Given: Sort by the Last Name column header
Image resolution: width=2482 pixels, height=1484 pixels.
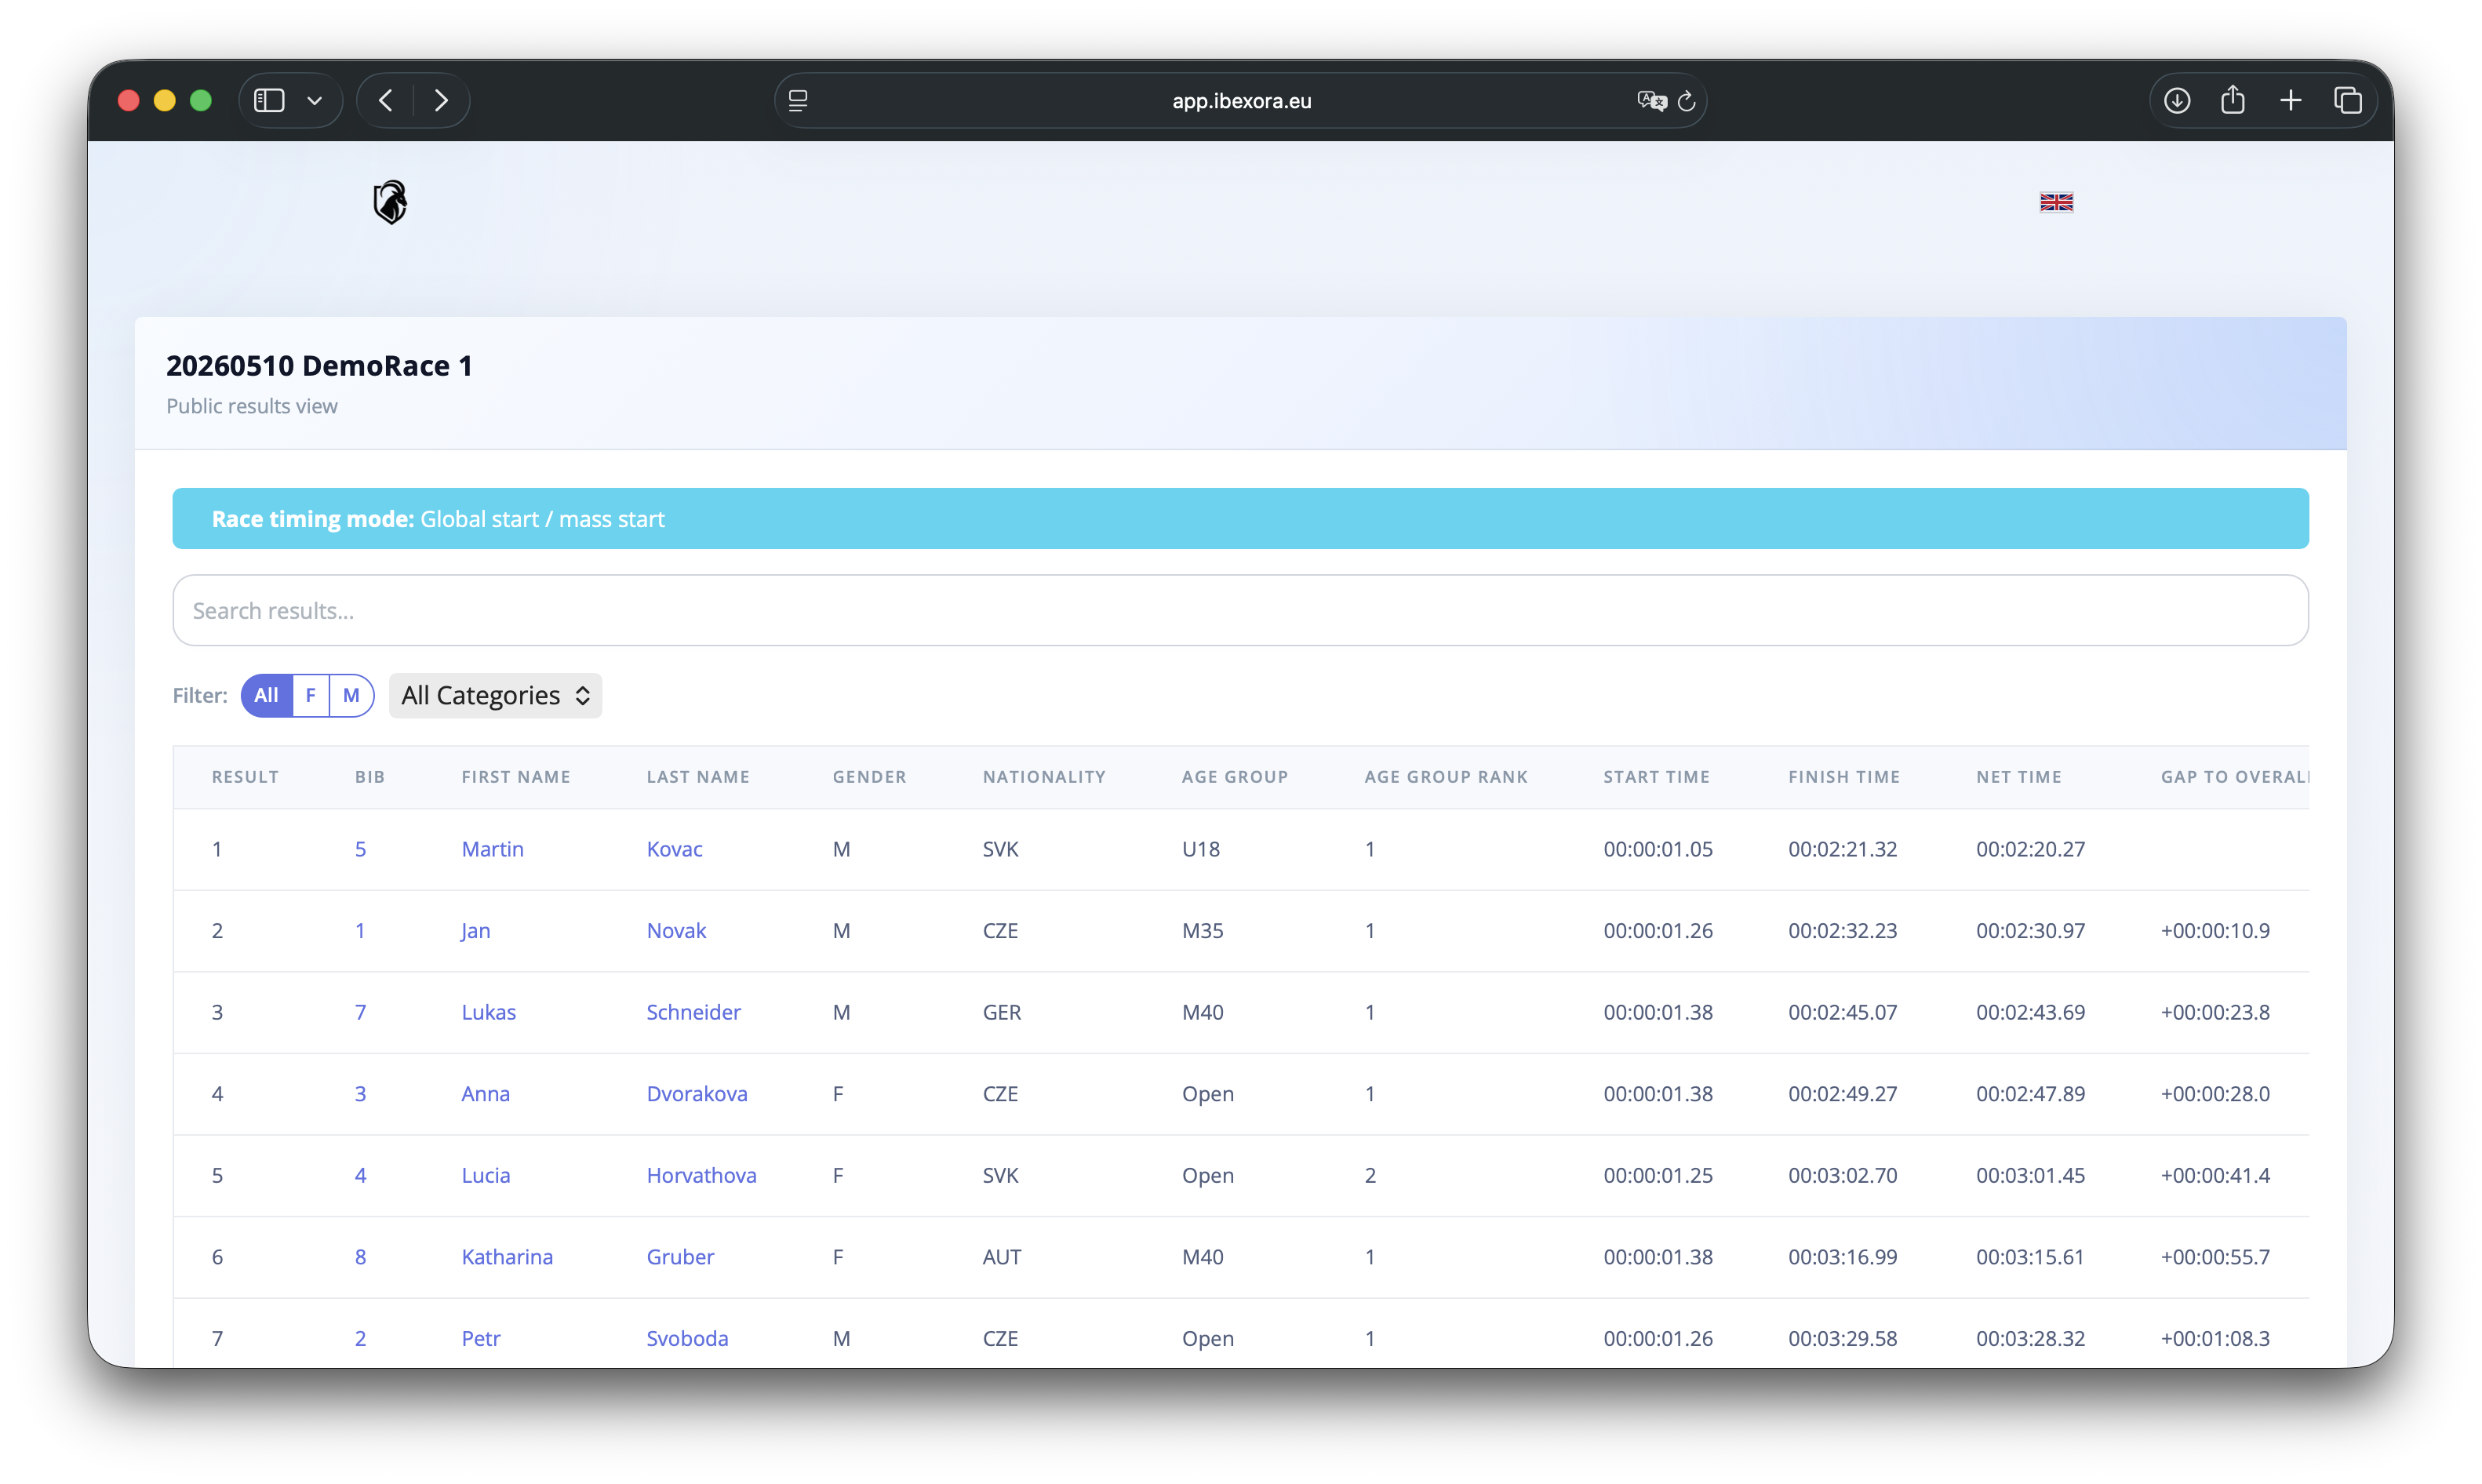Looking at the screenshot, I should pyautogui.click(x=698, y=777).
